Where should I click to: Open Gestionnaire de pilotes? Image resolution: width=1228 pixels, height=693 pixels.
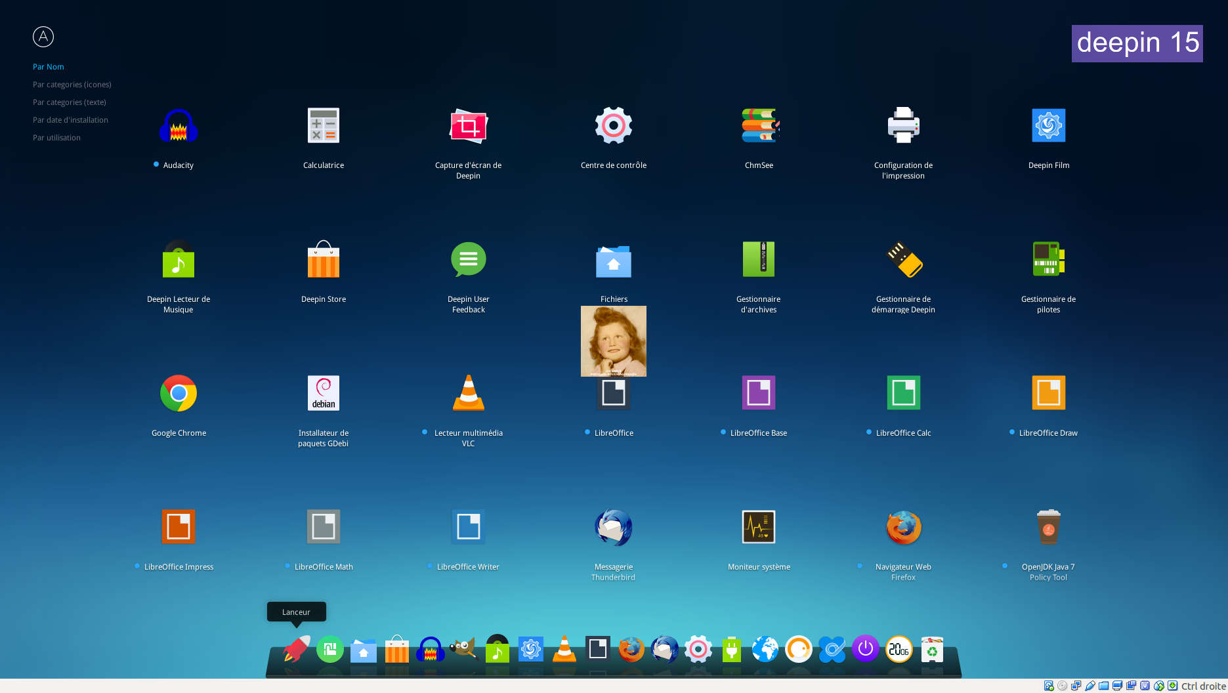(1049, 260)
